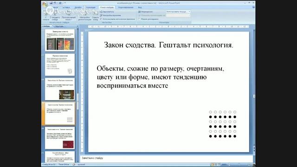Viewport: 297px width, 167px height.
Task: Switch to the Дизайн ribbon tab
Action: pos(78,7)
